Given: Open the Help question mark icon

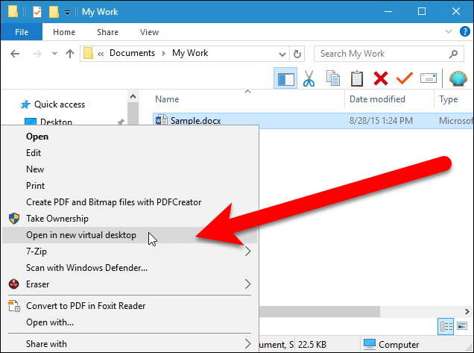Looking at the screenshot, I should click(464, 31).
